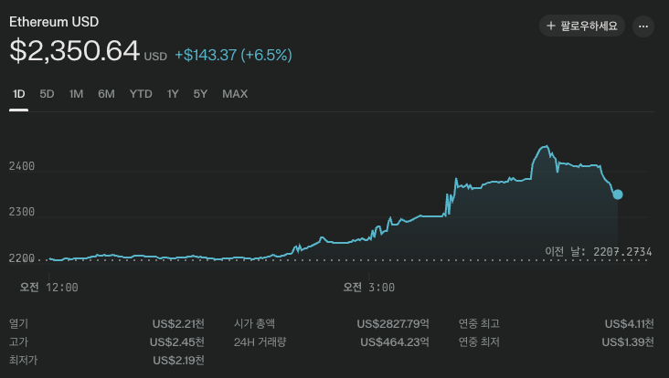Click the Follow (팔로우하세요) button
This screenshot has width=669, height=378.
click(582, 26)
